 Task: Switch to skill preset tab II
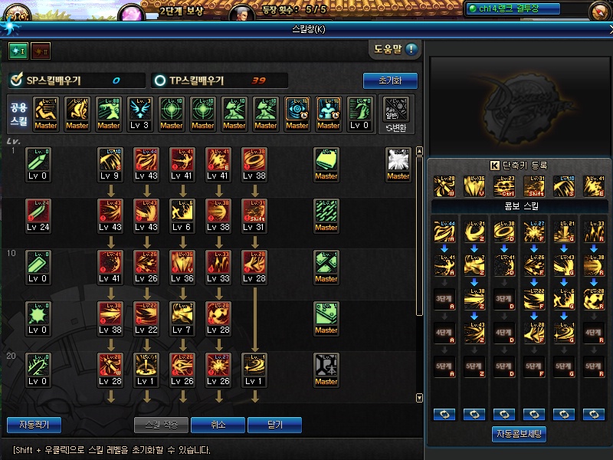tap(41, 51)
